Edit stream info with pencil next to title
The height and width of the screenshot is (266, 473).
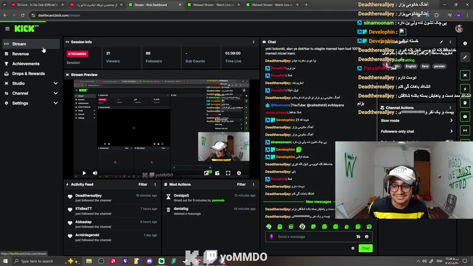click(441, 42)
